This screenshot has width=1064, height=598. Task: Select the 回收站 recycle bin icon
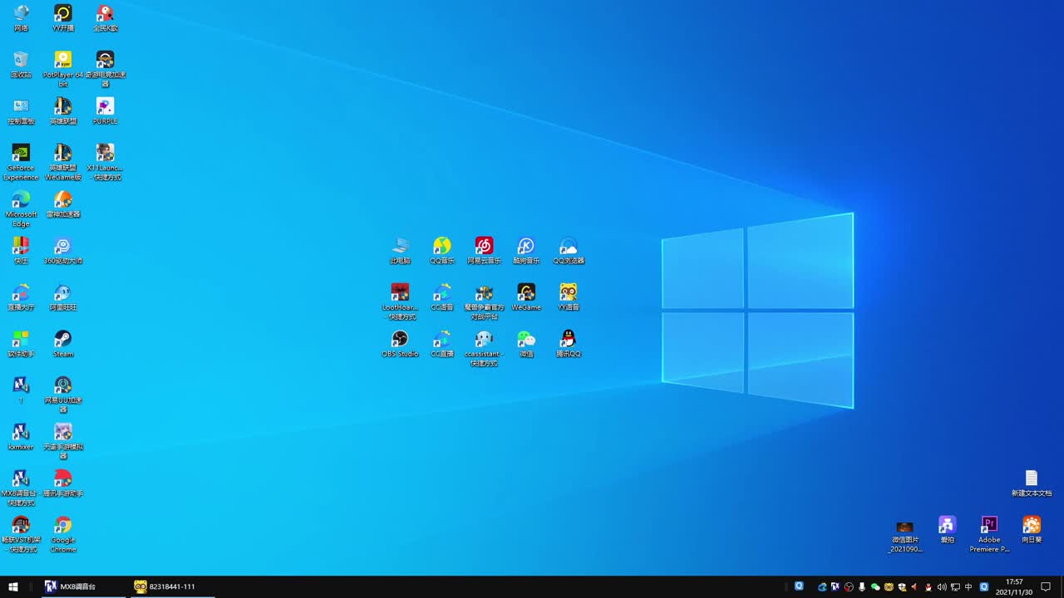[x=21, y=65]
